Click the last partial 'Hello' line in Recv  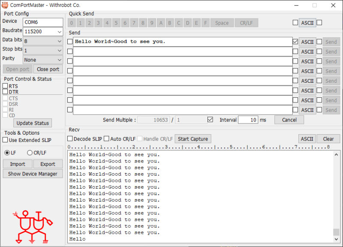(78, 239)
